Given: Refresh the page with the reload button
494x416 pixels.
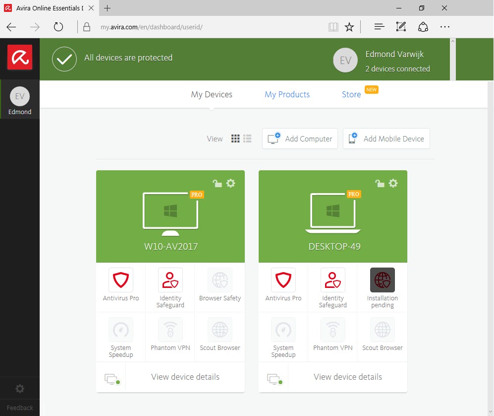Looking at the screenshot, I should coord(58,27).
